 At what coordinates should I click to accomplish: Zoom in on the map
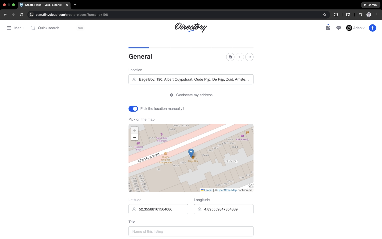pyautogui.click(x=135, y=130)
